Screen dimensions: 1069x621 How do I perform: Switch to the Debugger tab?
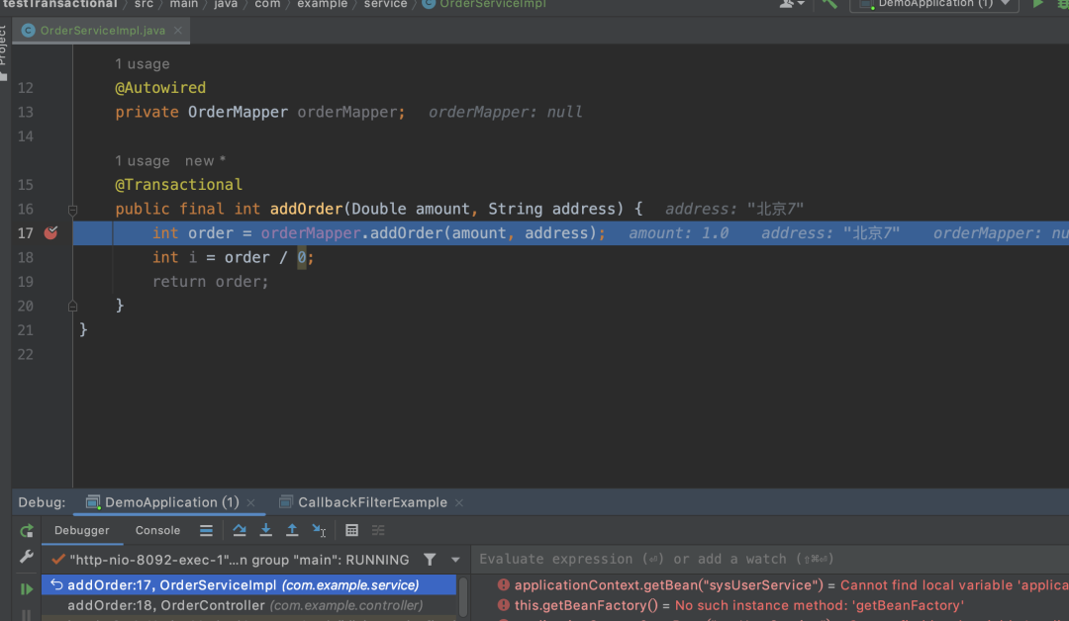[x=82, y=530]
